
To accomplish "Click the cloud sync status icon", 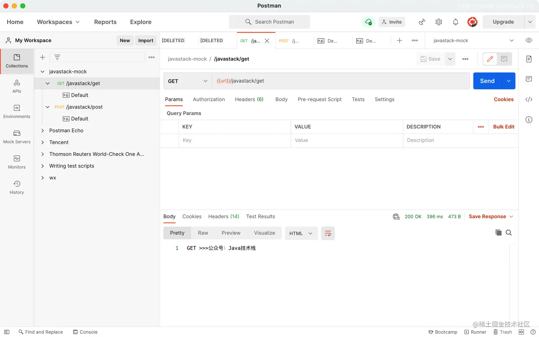I will pyautogui.click(x=368, y=22).
